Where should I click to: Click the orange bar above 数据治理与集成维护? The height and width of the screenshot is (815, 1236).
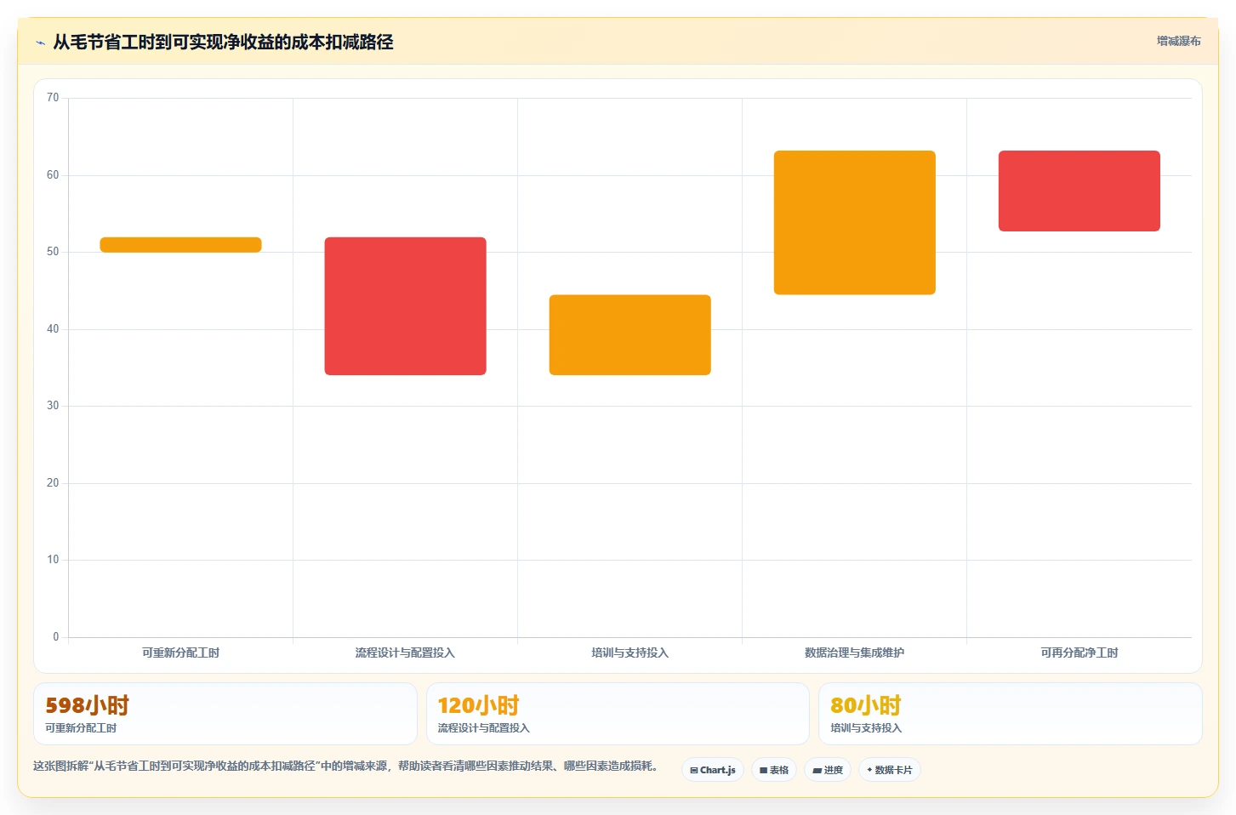click(x=854, y=223)
